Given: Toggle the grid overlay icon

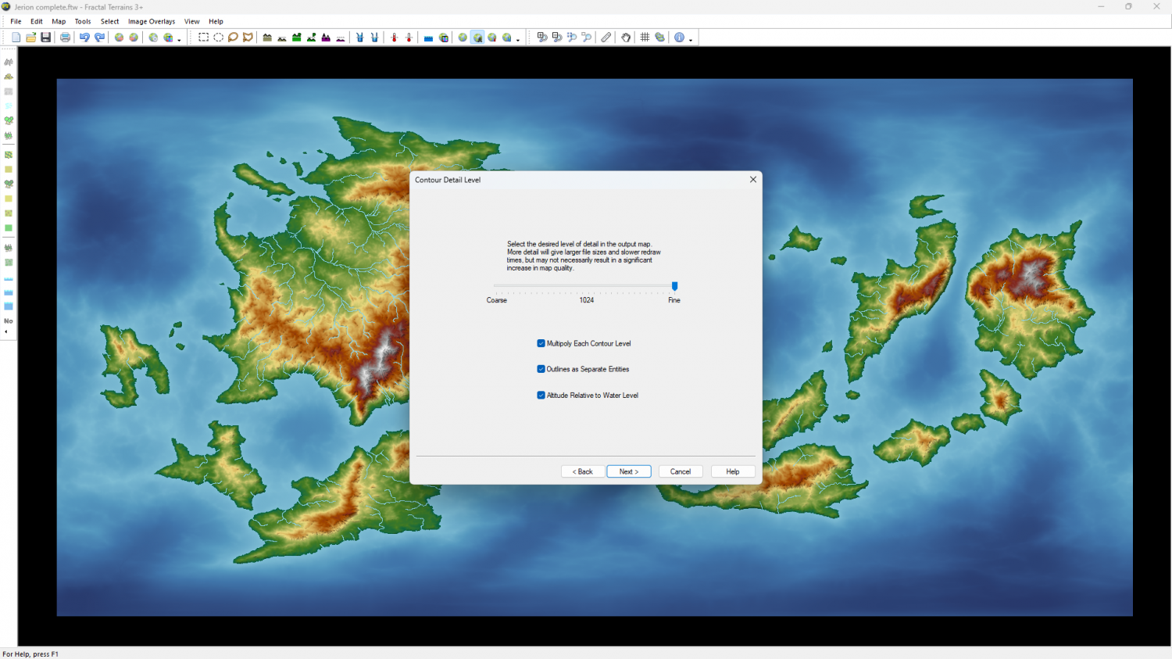Looking at the screenshot, I should click(x=645, y=38).
